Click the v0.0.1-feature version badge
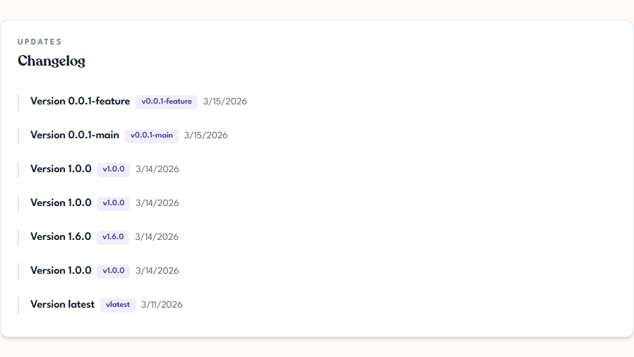Viewport: 634px width, 357px height. (x=167, y=102)
